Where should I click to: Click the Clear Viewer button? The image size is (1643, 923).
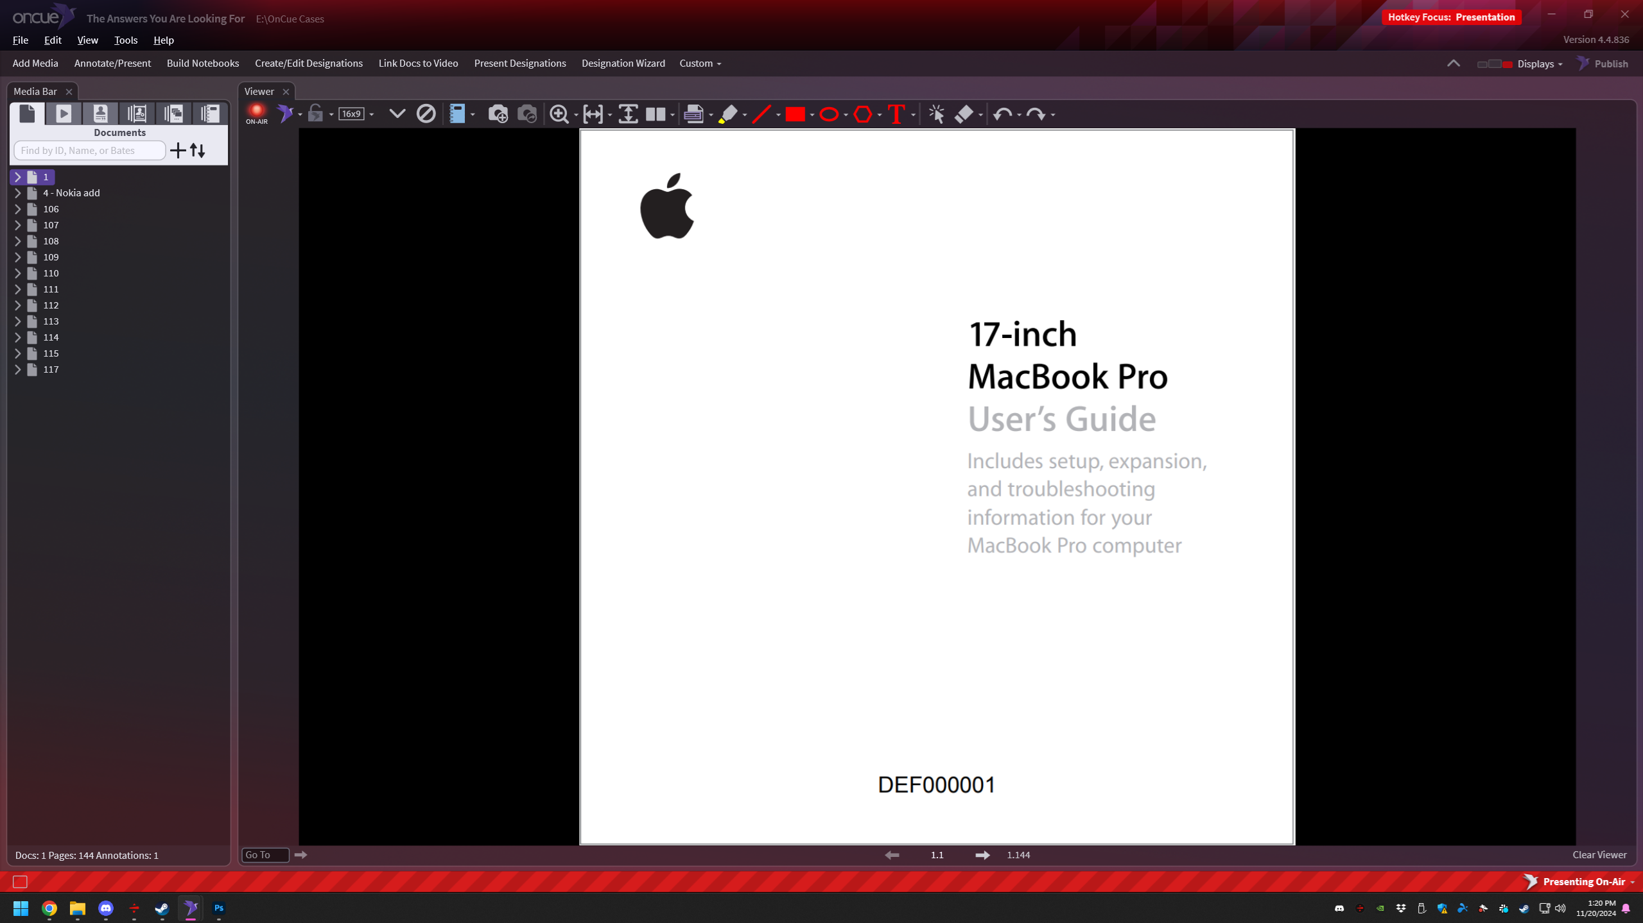click(1599, 854)
